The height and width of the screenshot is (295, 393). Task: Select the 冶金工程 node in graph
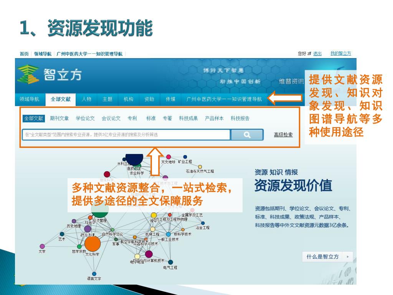click(x=203, y=223)
